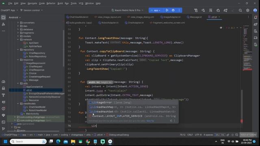Open Notifications bell in right sidebar
The image size is (260, 146).
[x=256, y=17]
